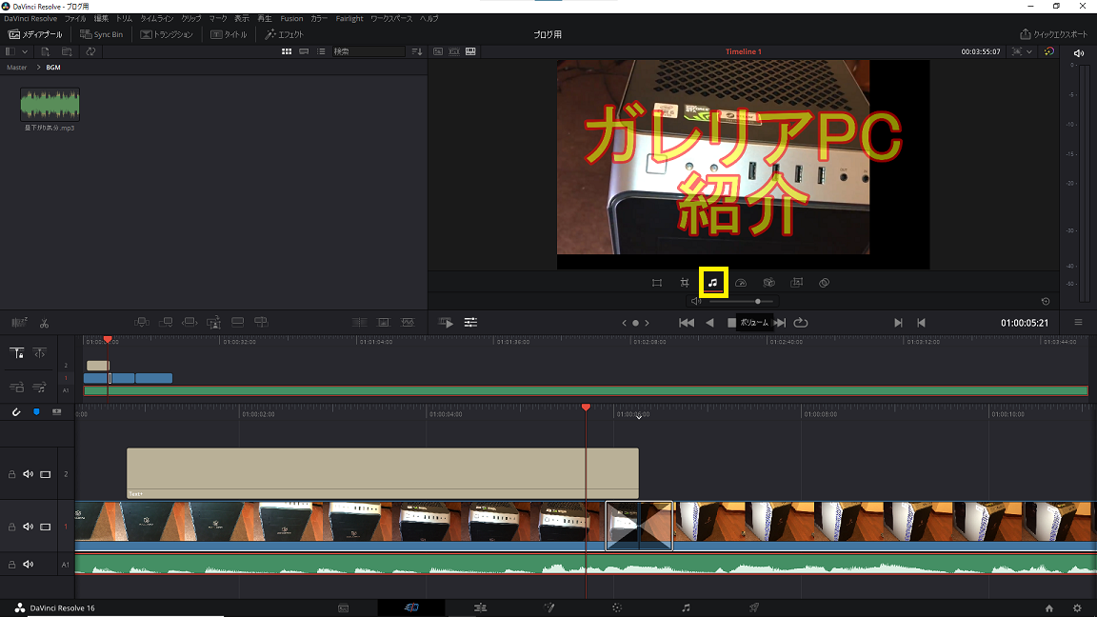Click the Import Media icon
Viewport: 1097px width, 617px height.
click(x=46, y=51)
